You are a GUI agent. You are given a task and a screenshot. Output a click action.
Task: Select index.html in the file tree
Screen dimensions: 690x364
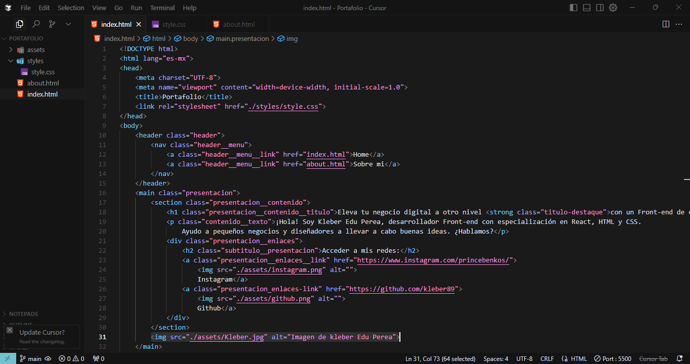point(42,94)
